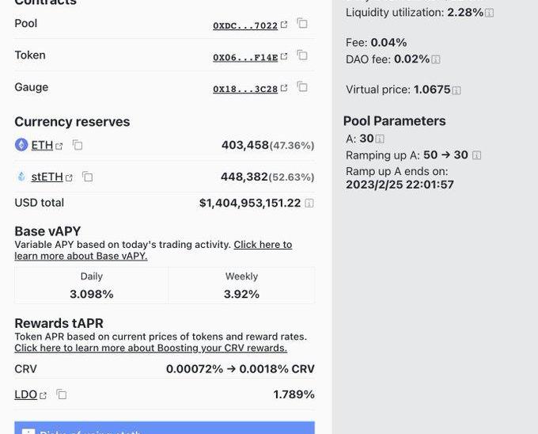Image resolution: width=538 pixels, height=434 pixels.
Task: Copy the Pool contract address
Action: click(302, 24)
